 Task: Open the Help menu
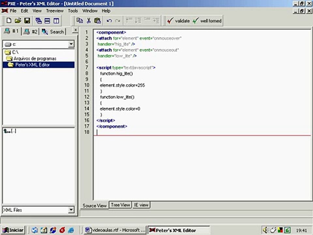pyautogui.click(x=106, y=11)
